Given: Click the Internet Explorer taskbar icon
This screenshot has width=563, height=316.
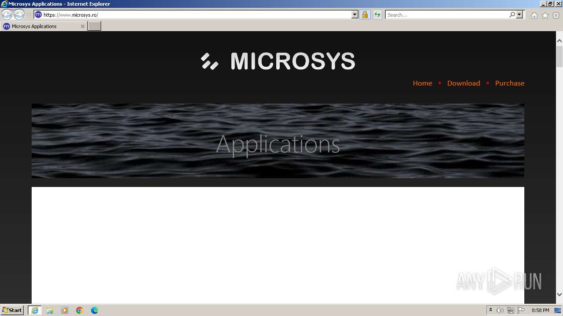Looking at the screenshot, I should (35, 310).
